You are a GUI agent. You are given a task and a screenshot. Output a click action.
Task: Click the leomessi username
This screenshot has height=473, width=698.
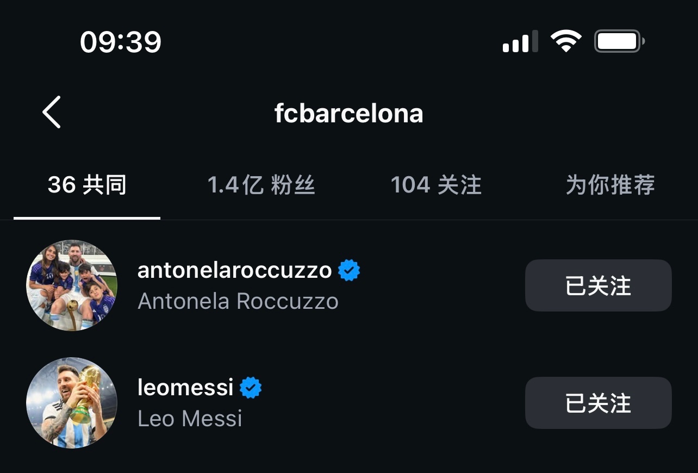[185, 388]
